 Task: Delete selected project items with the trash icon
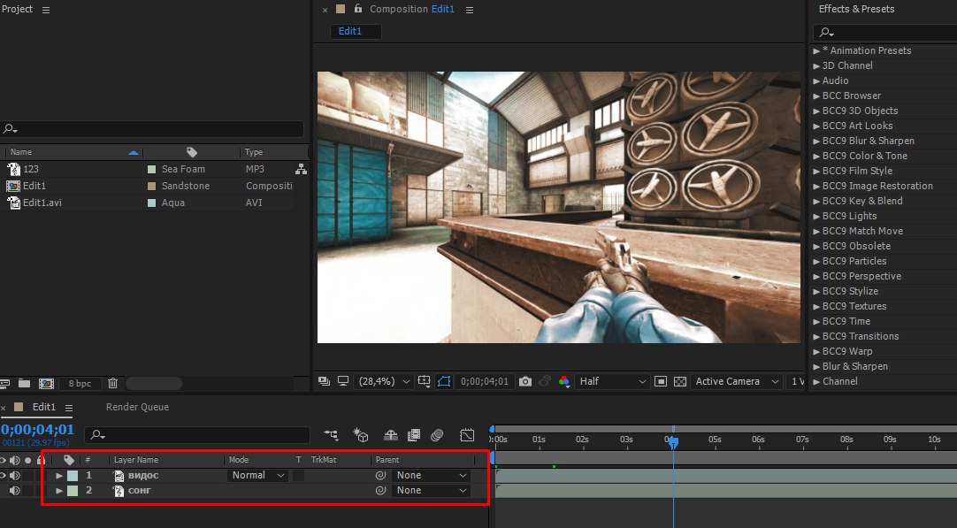coord(113,383)
